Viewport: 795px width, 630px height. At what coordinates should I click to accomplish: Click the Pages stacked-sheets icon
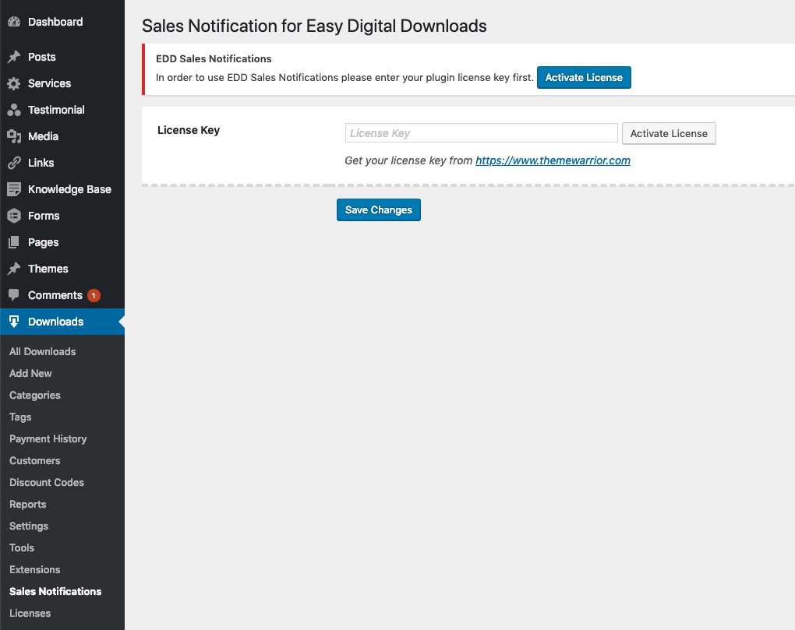pyautogui.click(x=14, y=242)
